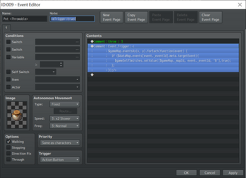Enable the second Switch condition checkbox
The image size is (246, 178).
pos(8,49)
